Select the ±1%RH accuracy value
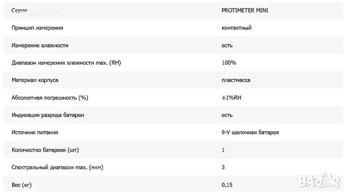The image size is (345, 193). (x=231, y=98)
